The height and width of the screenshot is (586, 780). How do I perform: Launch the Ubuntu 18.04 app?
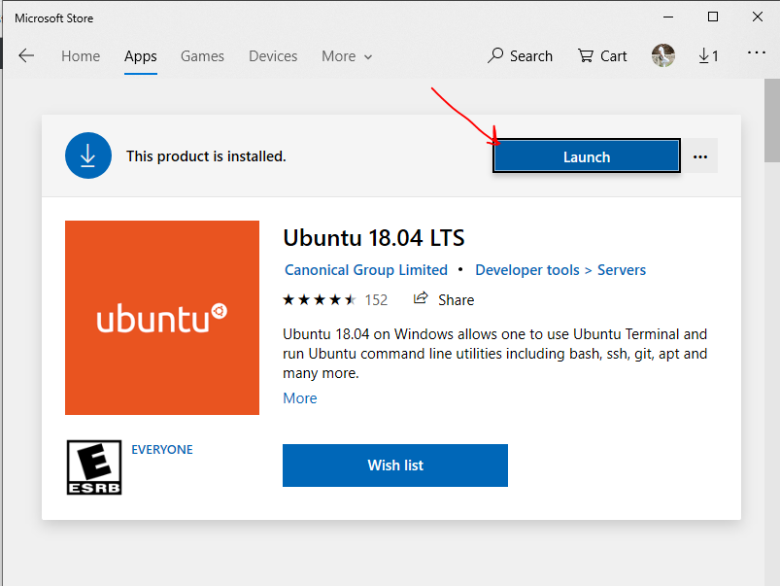point(587,156)
